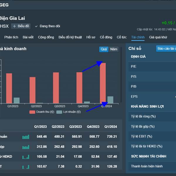Click the 52.84 table cell
The height and width of the screenshot is (176, 176).
[95, 156]
